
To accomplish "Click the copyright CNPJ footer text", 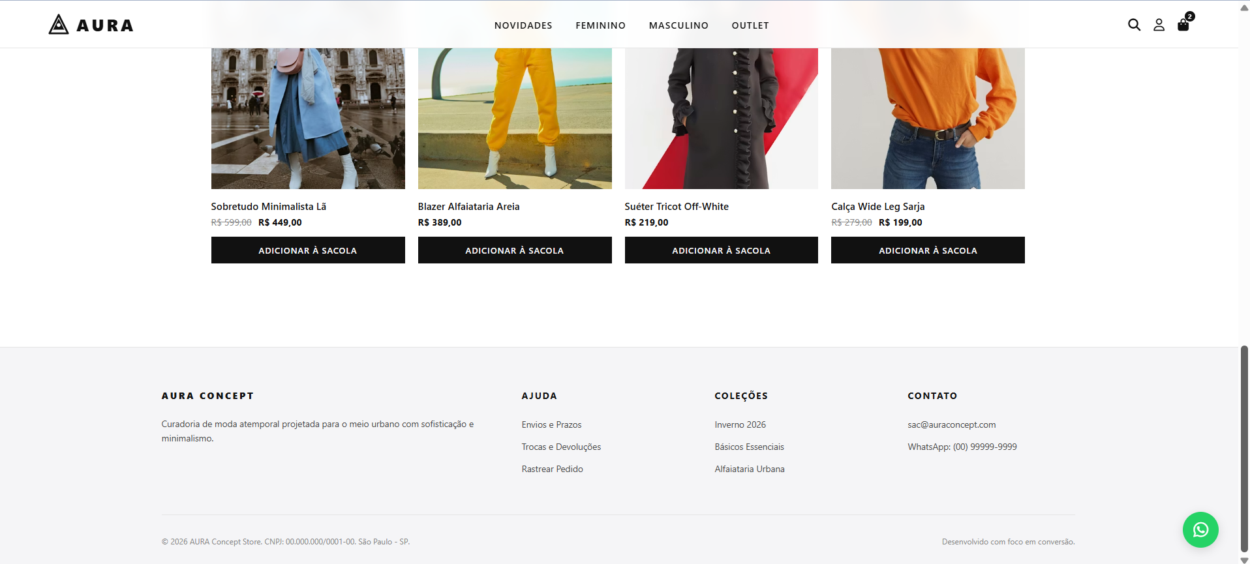I will tap(286, 542).
